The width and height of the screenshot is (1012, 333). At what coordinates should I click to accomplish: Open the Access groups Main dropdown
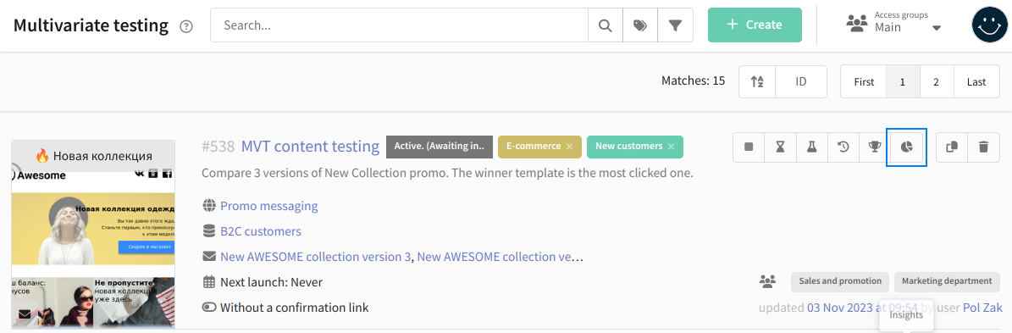(894, 23)
